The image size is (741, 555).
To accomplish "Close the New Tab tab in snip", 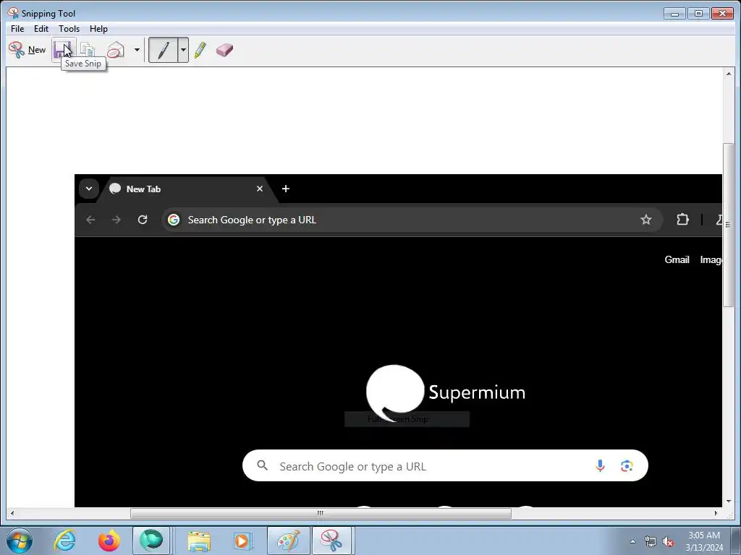I will coord(260,189).
